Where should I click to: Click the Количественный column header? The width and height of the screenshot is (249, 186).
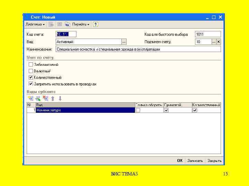[x=206, y=105]
